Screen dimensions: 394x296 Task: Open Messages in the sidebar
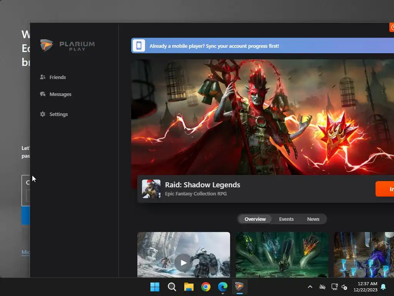(x=56, y=94)
